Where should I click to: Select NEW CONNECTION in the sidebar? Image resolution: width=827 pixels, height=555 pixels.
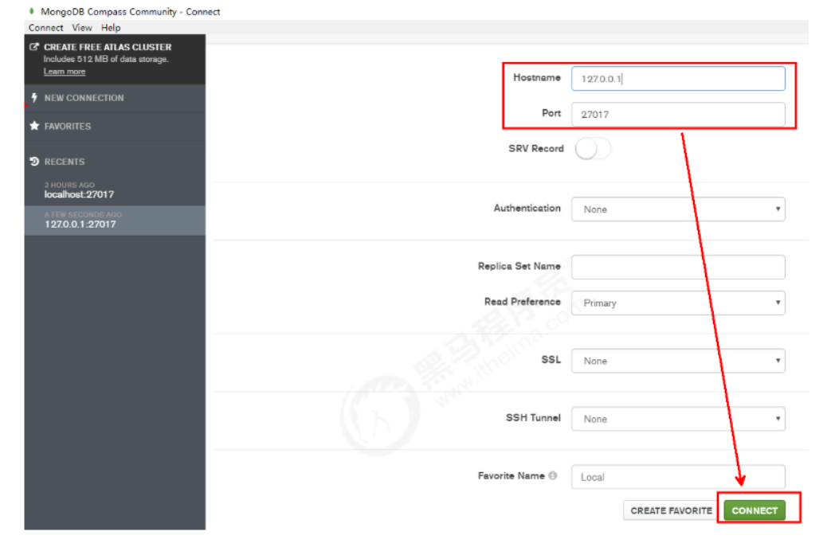point(115,98)
